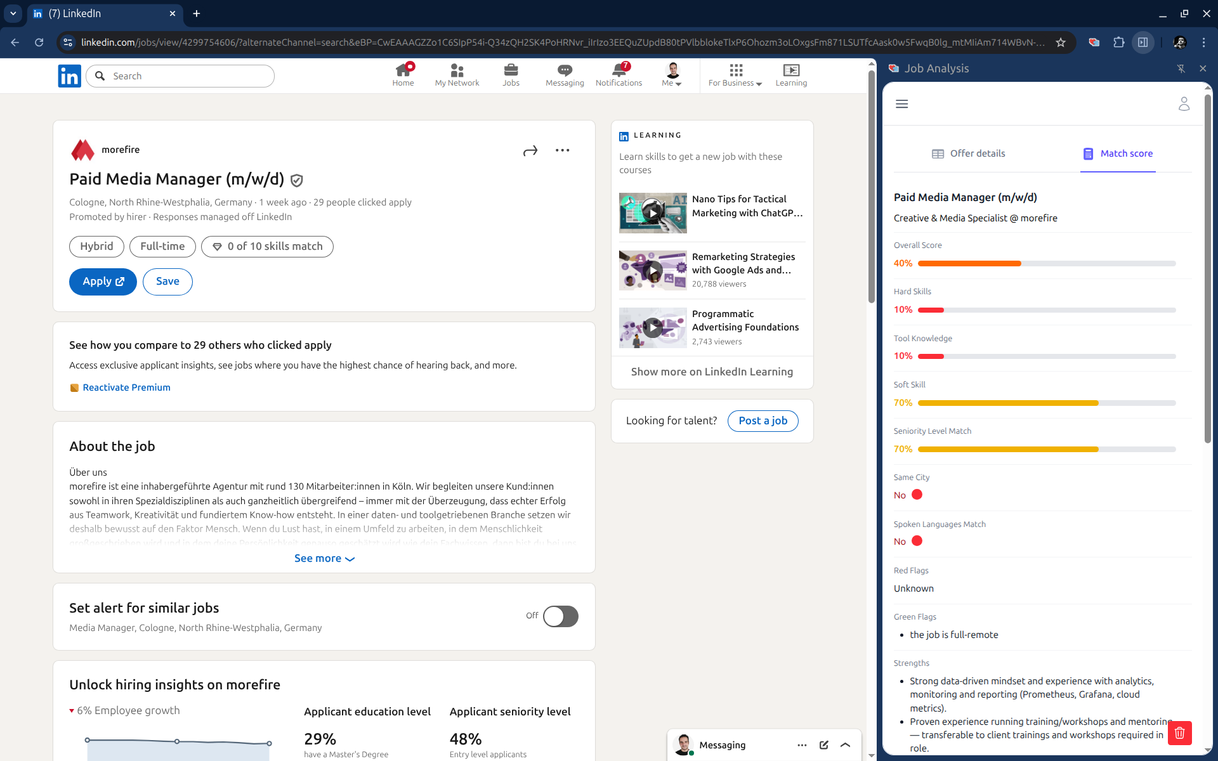Compose new message pencil icon in Messaging bar

[823, 745]
